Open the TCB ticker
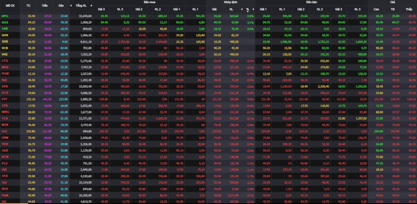The width and height of the screenshot is (417, 204). (x=5, y=118)
